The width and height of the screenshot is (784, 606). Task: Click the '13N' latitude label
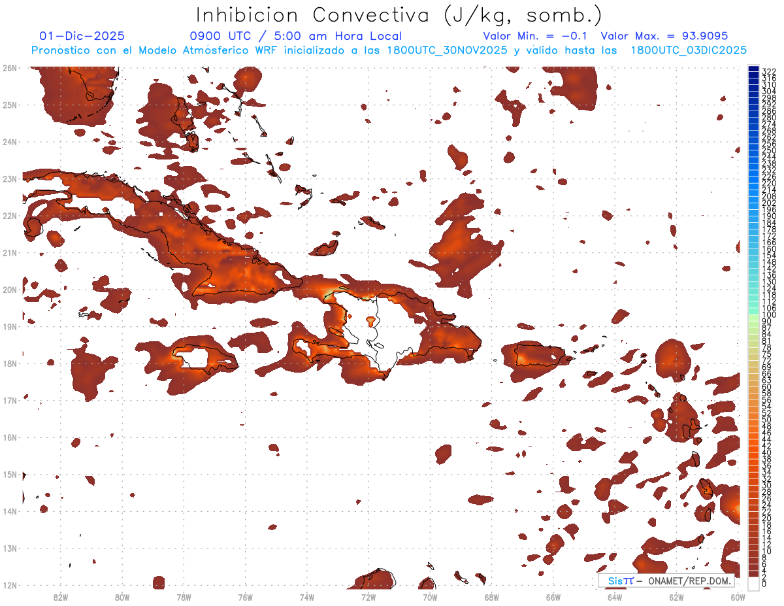(x=10, y=548)
